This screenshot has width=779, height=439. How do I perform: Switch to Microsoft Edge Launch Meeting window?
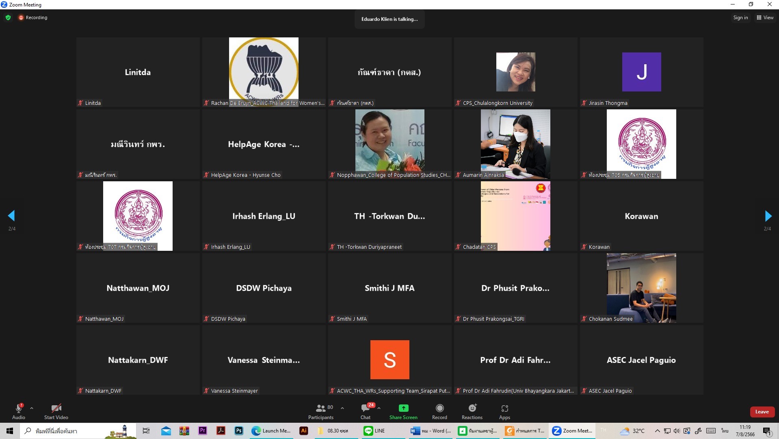[271, 431]
